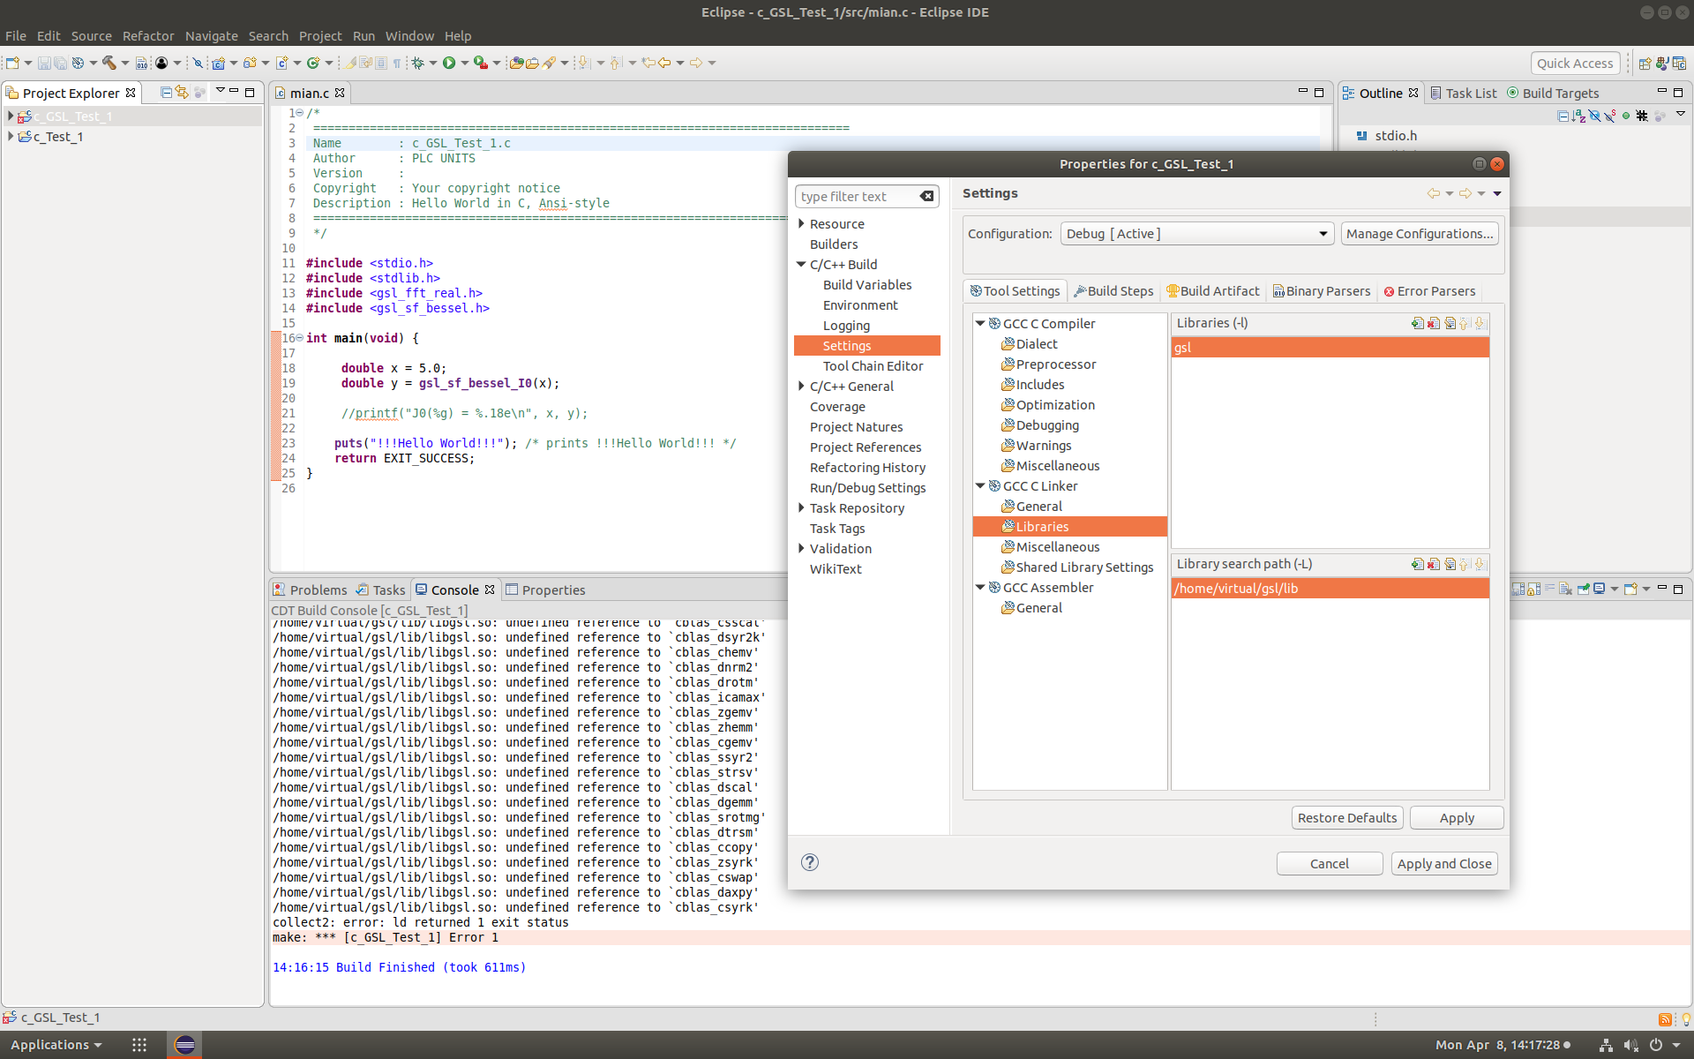Screen dimensions: 1694x1059
Task: Open the Error Parsers tab
Action: [x=1429, y=291]
